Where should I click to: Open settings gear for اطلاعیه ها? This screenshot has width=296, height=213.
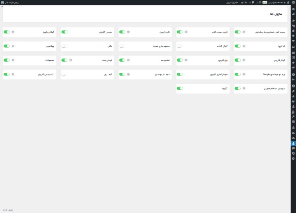point(129,60)
